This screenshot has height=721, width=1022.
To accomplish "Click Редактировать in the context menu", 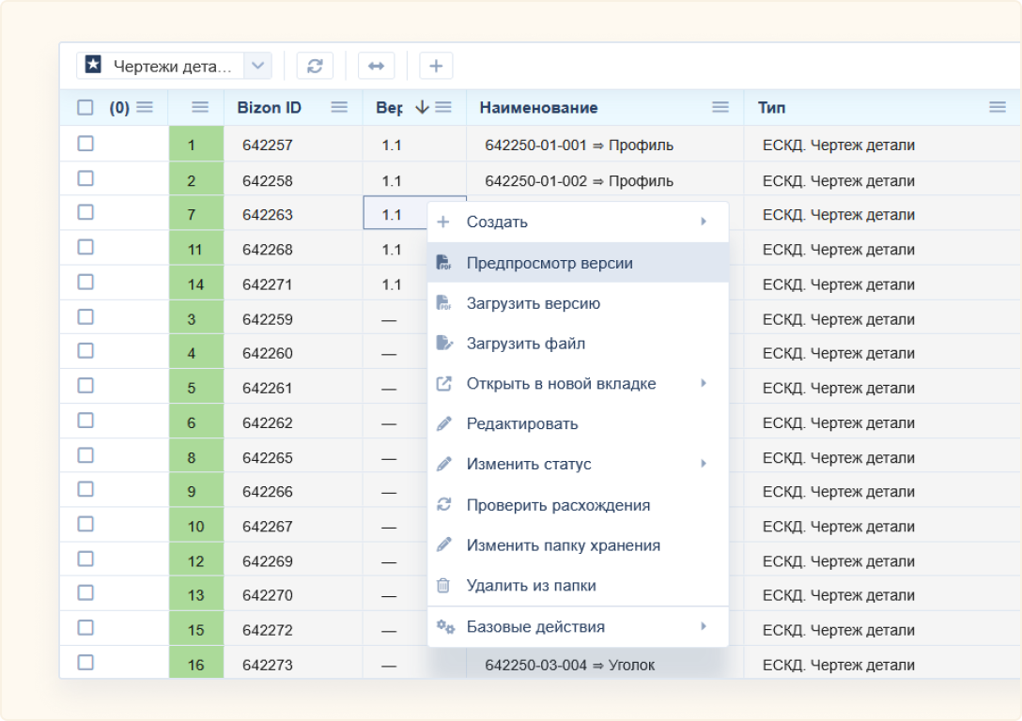I will click(x=521, y=424).
